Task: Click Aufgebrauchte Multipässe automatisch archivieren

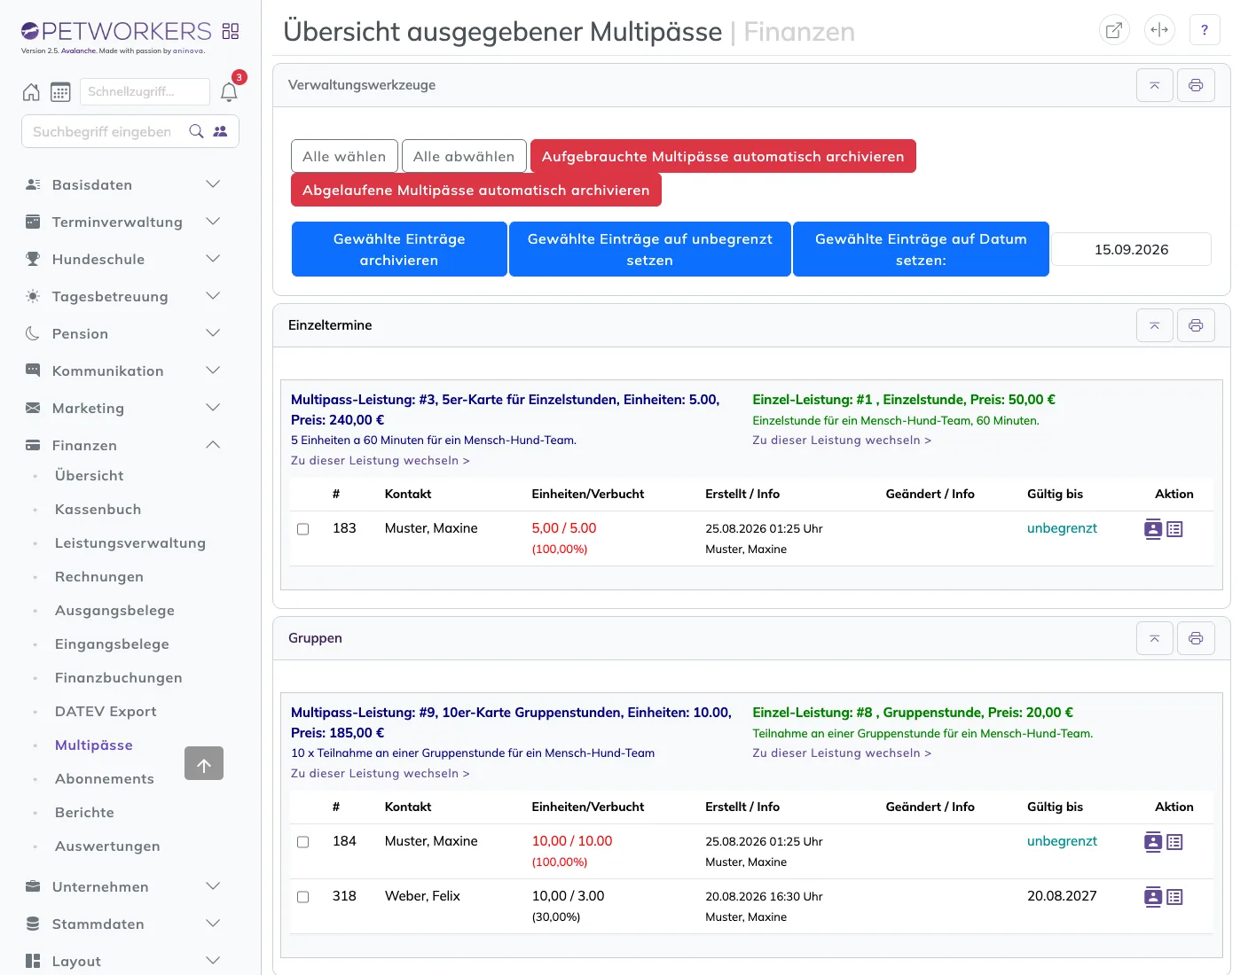Action: click(x=723, y=156)
